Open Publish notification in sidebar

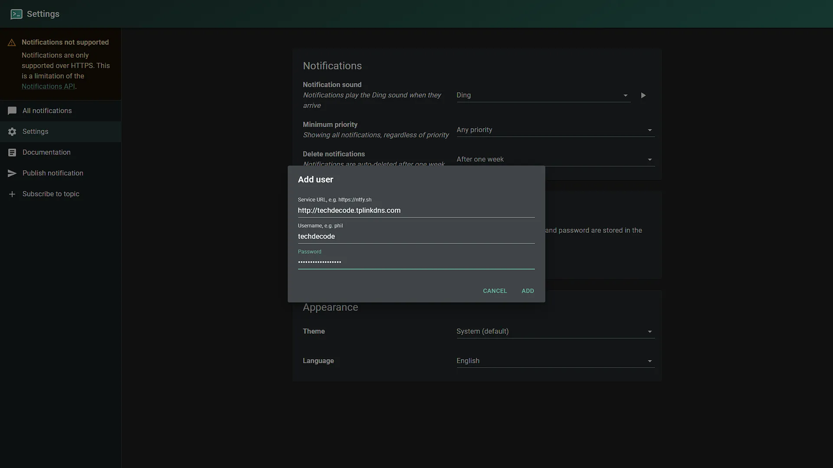60,173
